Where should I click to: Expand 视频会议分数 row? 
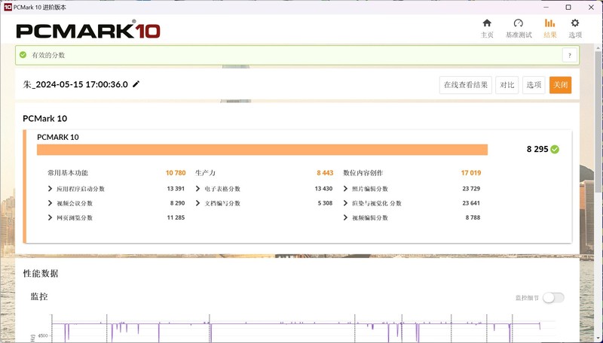[x=50, y=203]
